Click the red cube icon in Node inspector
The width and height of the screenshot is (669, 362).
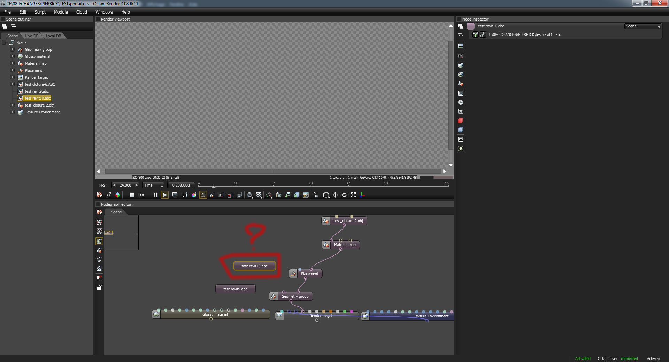(x=461, y=120)
